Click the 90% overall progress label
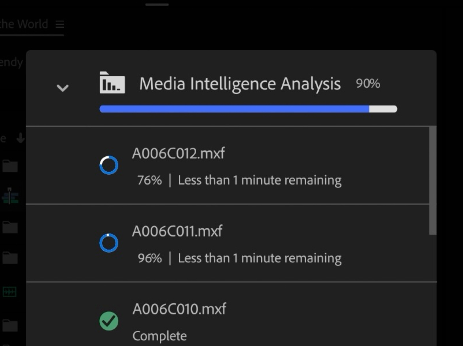The height and width of the screenshot is (346, 463). click(368, 83)
